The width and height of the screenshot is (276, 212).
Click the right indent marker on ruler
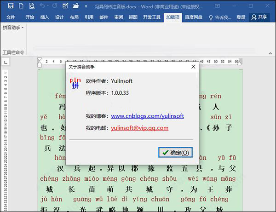pos(239,63)
